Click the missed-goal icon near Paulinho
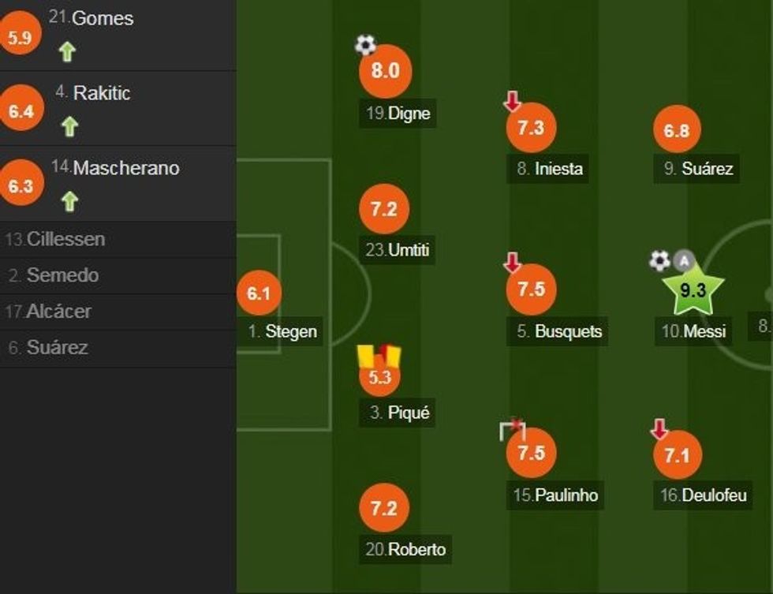The width and height of the screenshot is (773, 594). pyautogui.click(x=512, y=429)
